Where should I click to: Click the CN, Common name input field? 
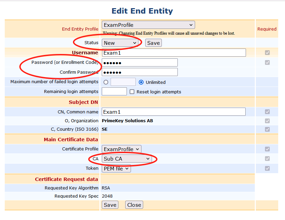coord(174,112)
